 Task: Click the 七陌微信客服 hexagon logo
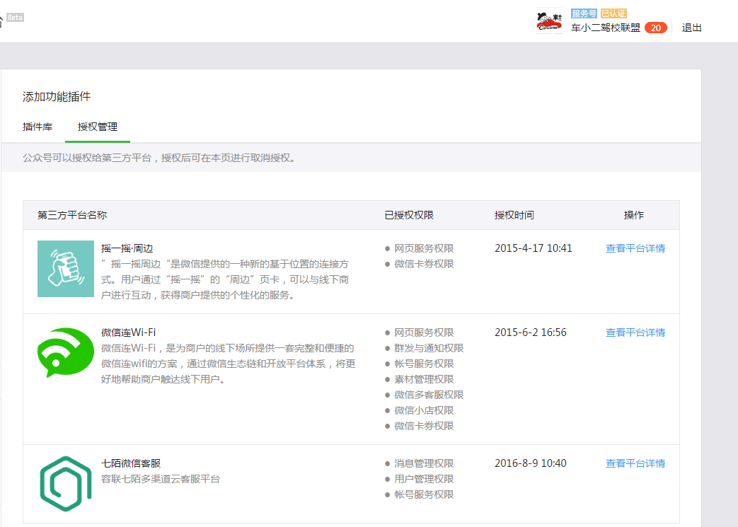(66, 484)
